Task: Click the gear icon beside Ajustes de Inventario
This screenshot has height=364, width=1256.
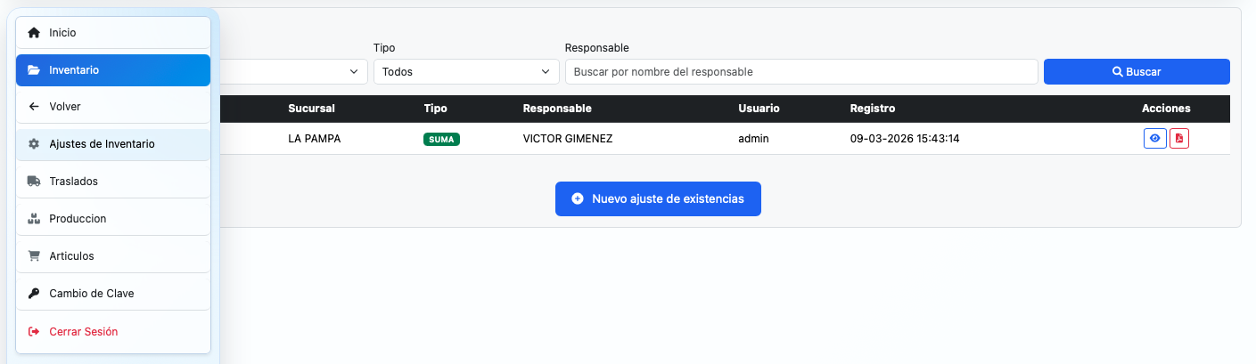Action: click(34, 144)
